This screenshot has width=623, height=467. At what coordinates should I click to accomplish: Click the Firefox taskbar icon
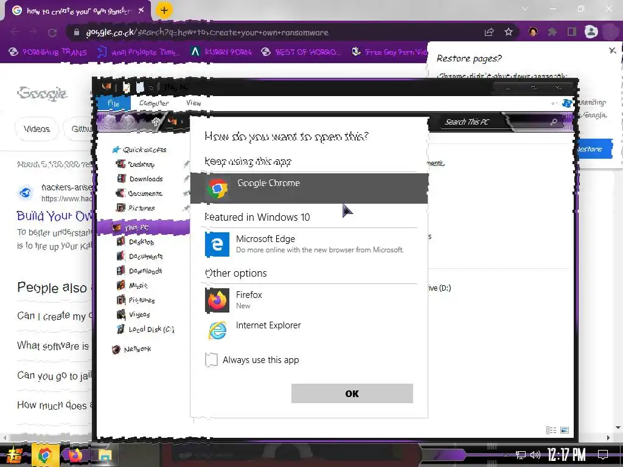(75, 455)
